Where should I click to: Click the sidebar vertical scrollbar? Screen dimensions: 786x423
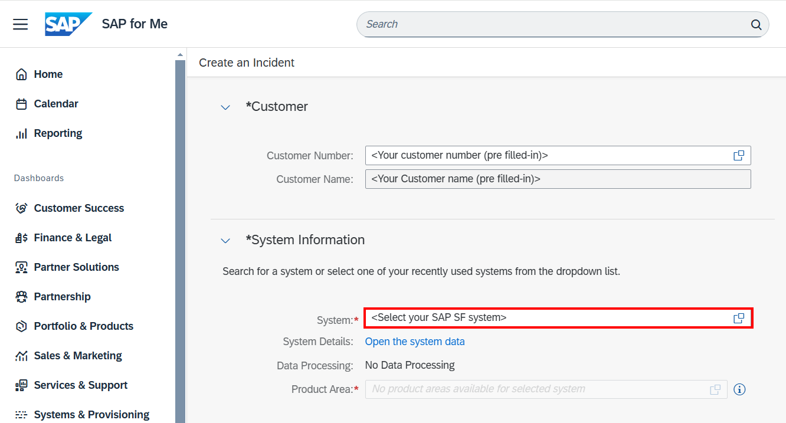[180, 242]
